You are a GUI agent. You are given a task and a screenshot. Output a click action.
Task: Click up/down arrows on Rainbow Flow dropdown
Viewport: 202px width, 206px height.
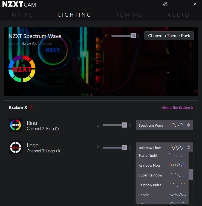[x=189, y=147]
